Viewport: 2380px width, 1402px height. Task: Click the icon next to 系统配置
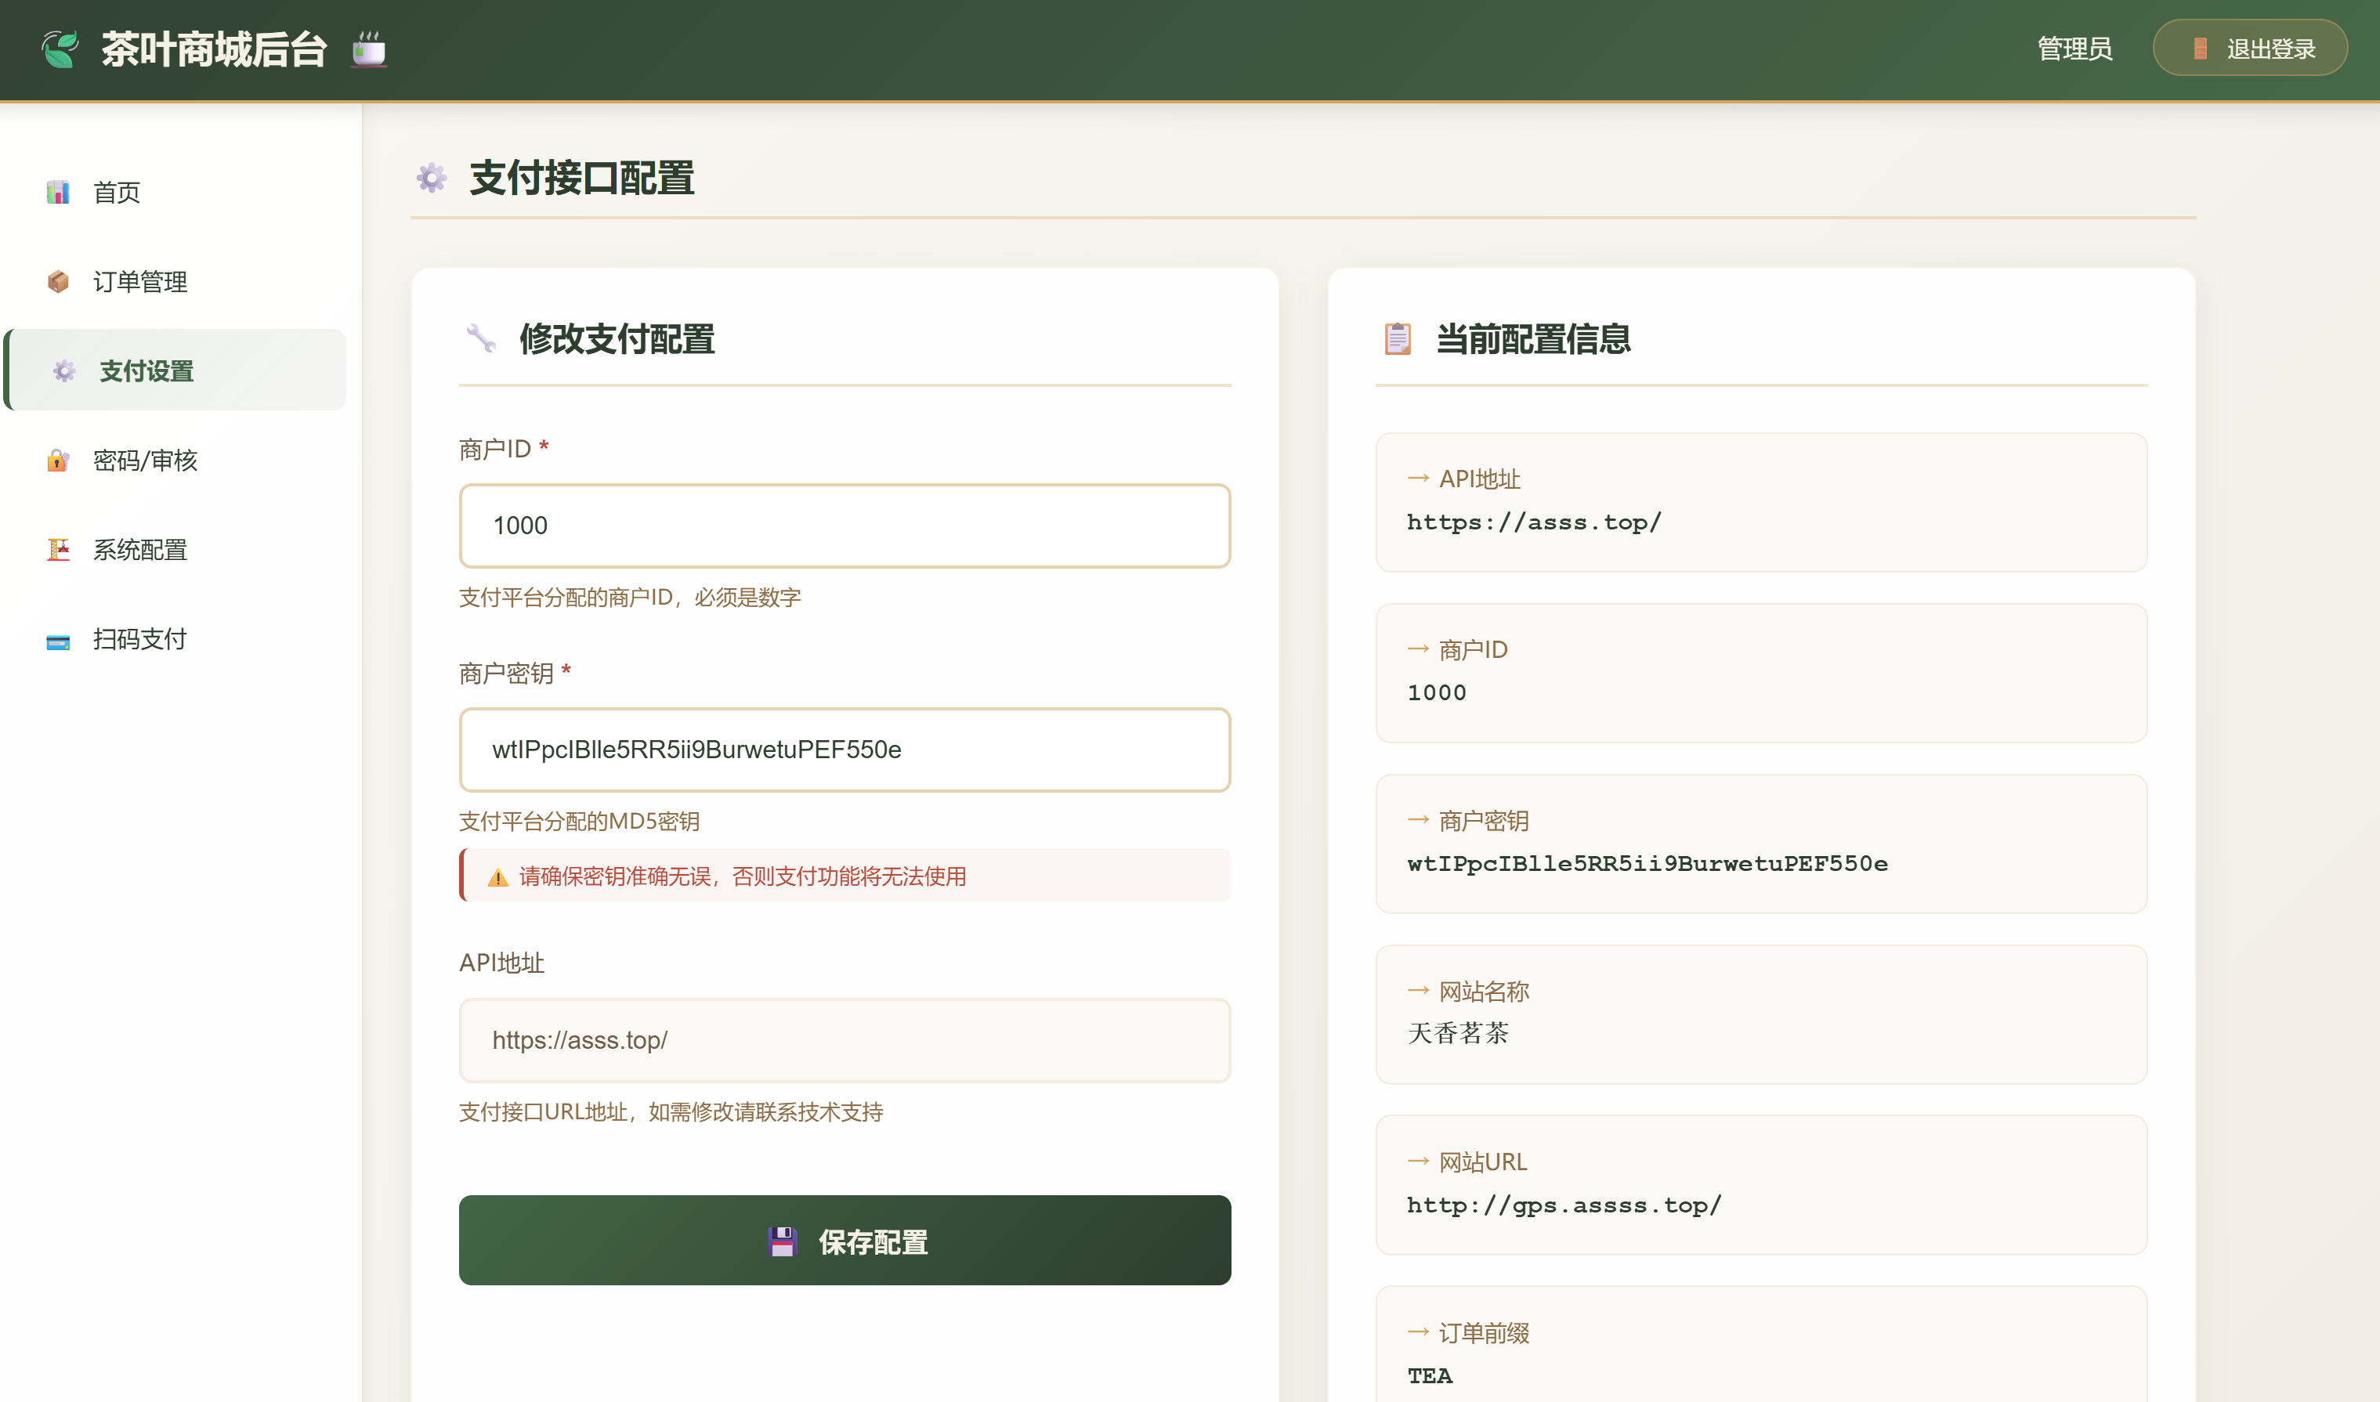click(59, 550)
